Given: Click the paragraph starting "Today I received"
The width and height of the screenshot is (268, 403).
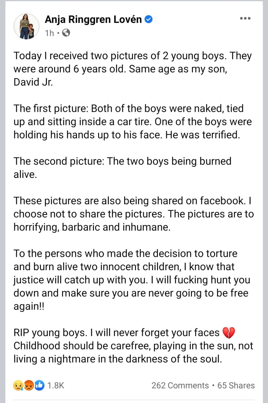Looking at the screenshot, I should (x=133, y=69).
